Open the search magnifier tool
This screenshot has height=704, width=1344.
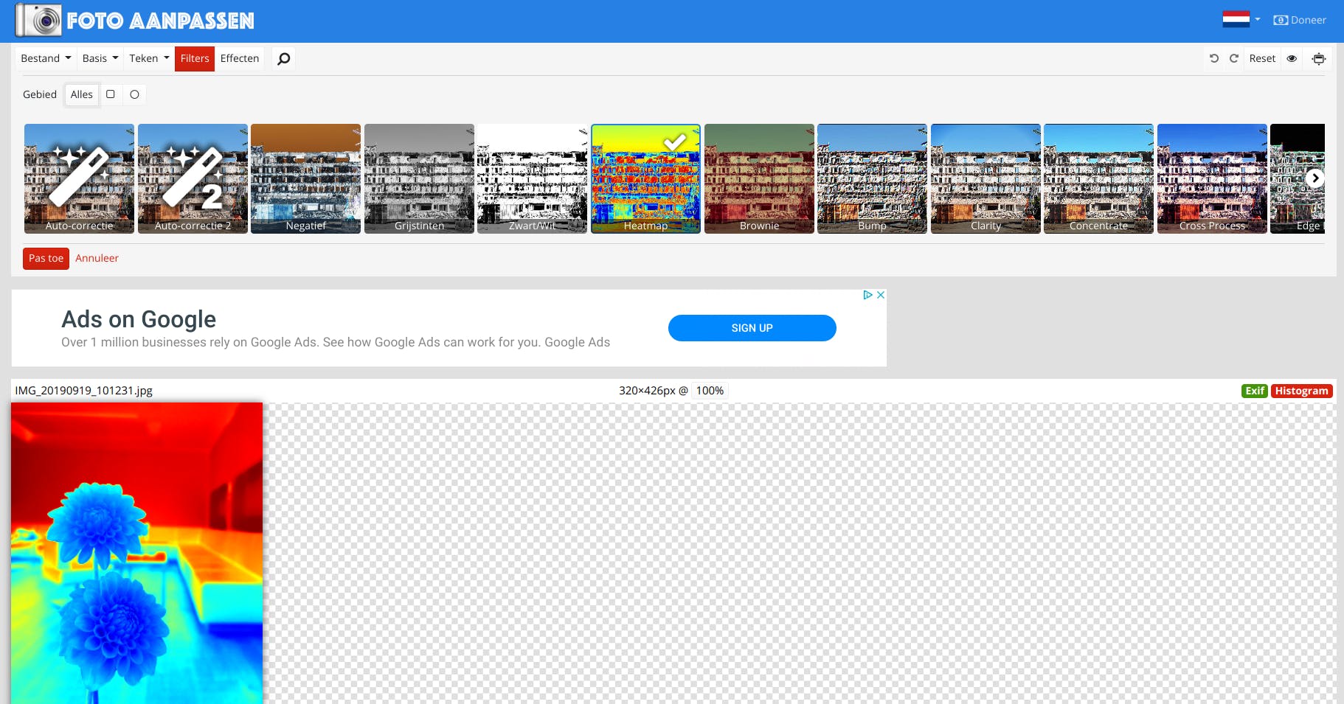tap(283, 58)
